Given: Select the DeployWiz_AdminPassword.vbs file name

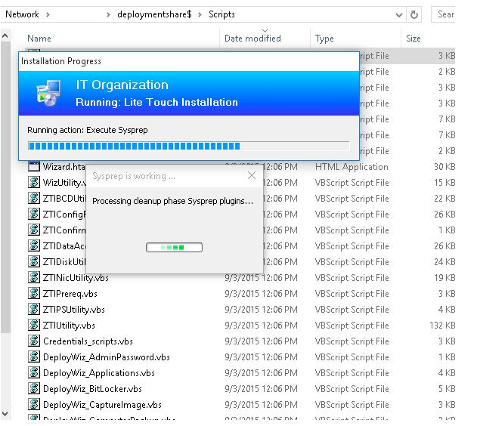Looking at the screenshot, I should point(107,357).
